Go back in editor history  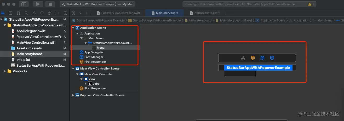click(81, 13)
